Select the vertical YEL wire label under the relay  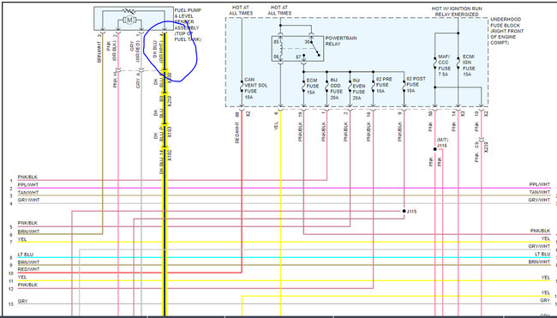coord(277,125)
